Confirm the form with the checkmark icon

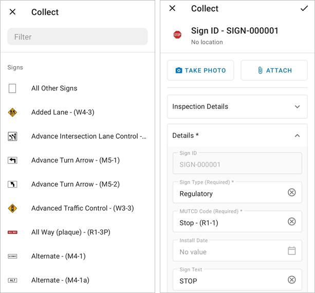pyautogui.click(x=304, y=8)
